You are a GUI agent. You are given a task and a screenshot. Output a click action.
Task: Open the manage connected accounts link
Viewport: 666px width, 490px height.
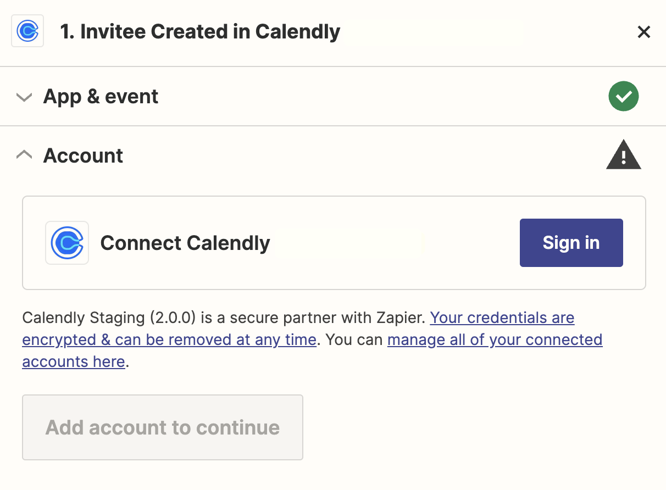click(x=495, y=339)
